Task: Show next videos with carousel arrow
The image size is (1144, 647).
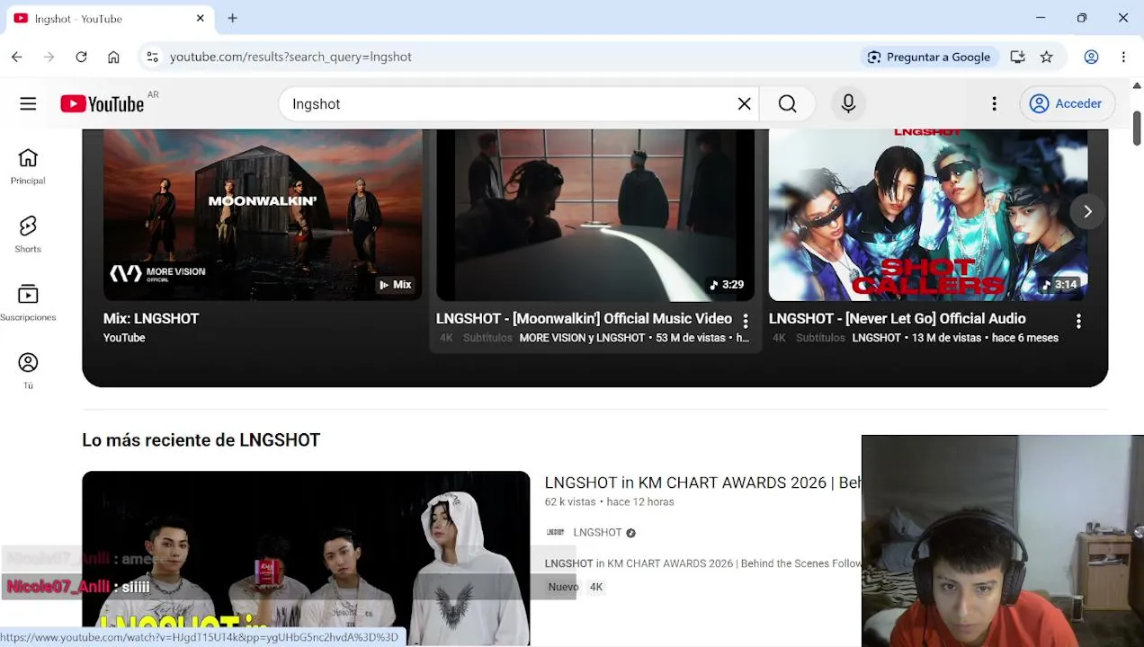Action: 1086,212
